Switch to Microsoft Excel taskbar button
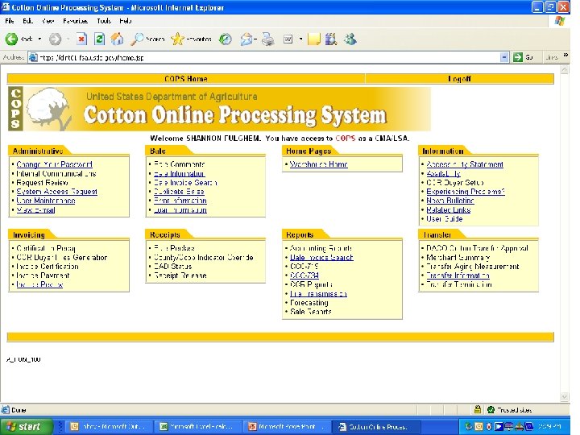Image resolution: width=580 pixels, height=435 pixels. click(x=199, y=427)
